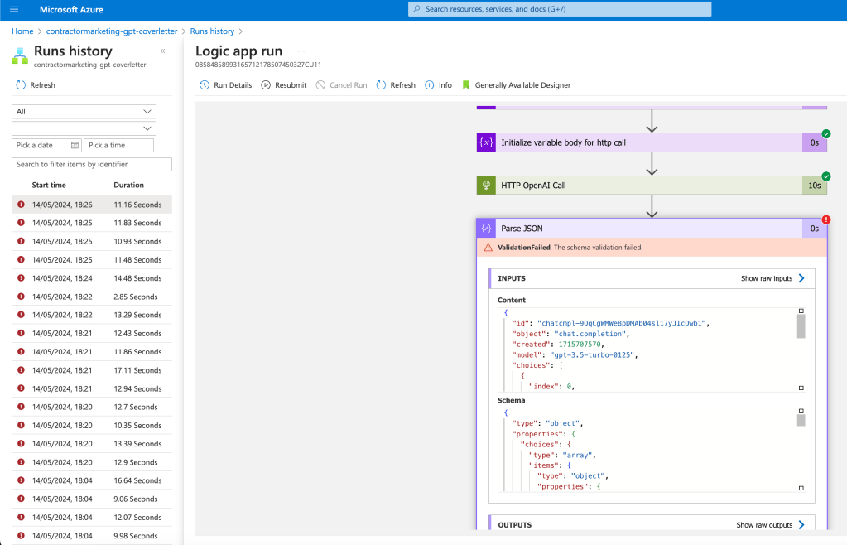Screen dimensions: 847x545
Task: Select the 2.85 Seconds run entry
Action: [92, 297]
